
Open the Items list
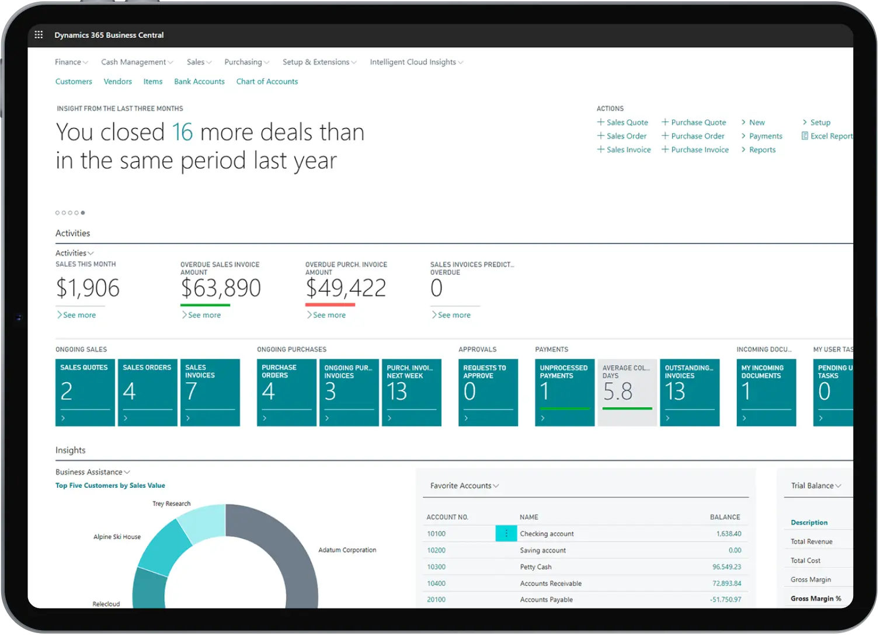[153, 82]
